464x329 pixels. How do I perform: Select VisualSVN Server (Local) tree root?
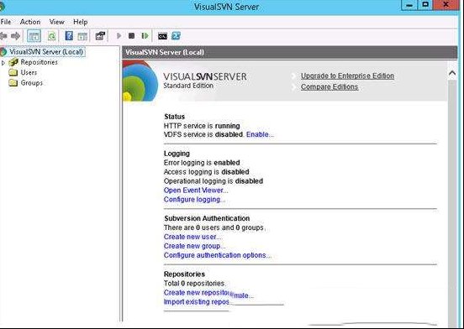coord(46,52)
